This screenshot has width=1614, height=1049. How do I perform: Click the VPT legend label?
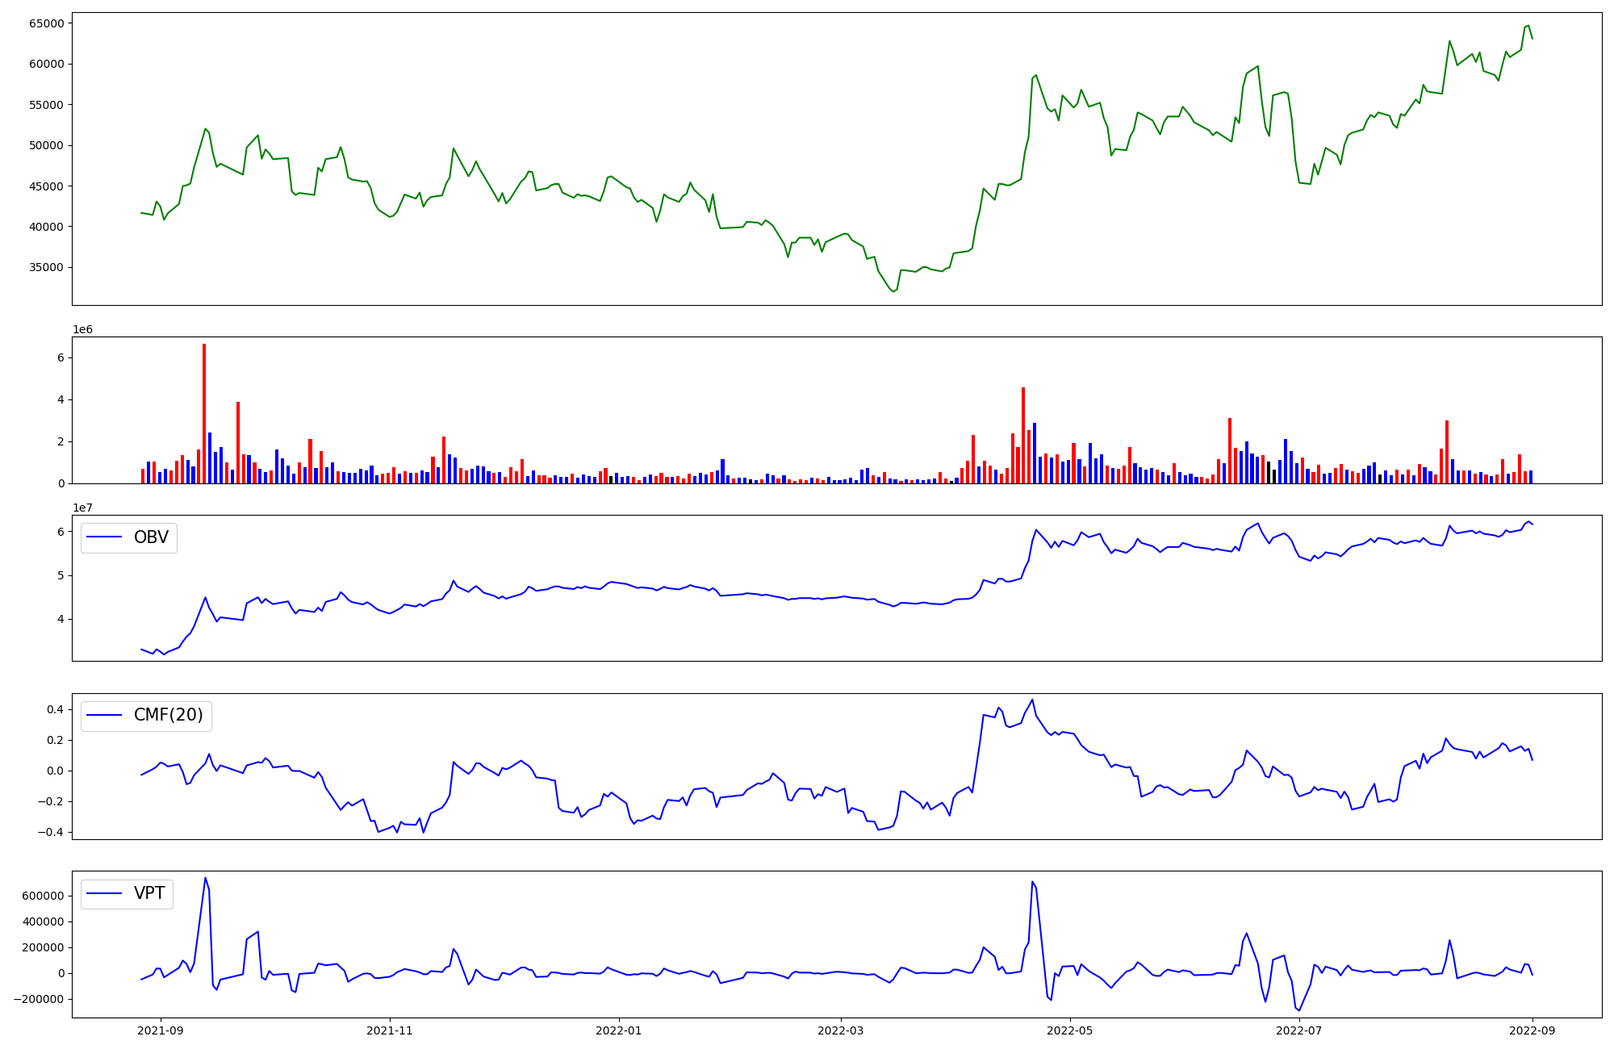[x=149, y=893]
